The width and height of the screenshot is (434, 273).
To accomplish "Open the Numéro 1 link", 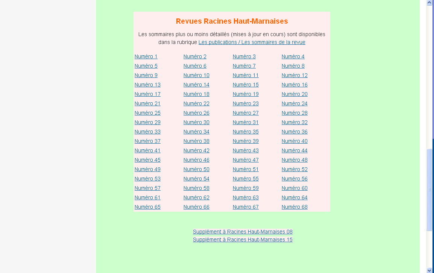I will tap(146, 56).
